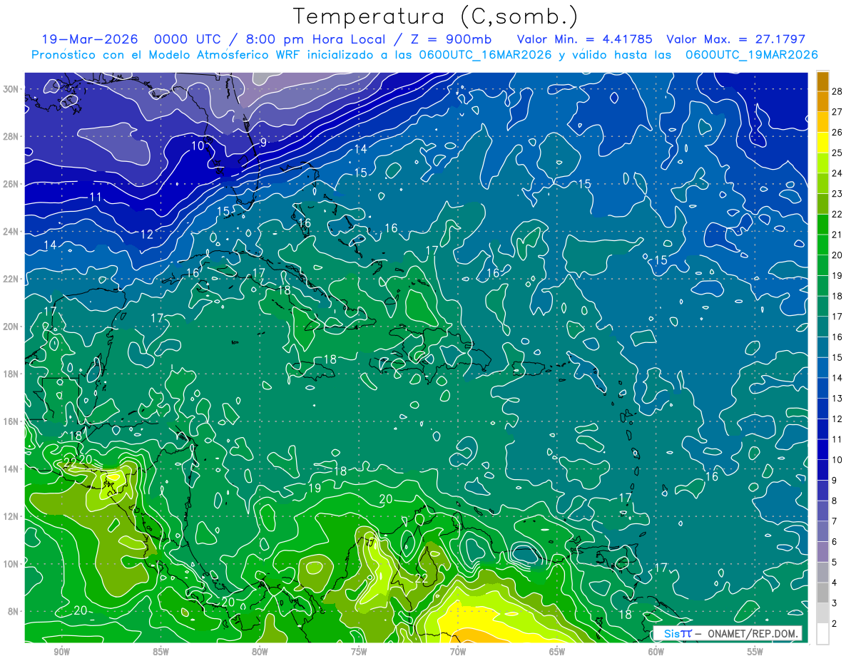Click the contour label '11' on the map
This screenshot has width=856, height=661.
click(x=96, y=197)
